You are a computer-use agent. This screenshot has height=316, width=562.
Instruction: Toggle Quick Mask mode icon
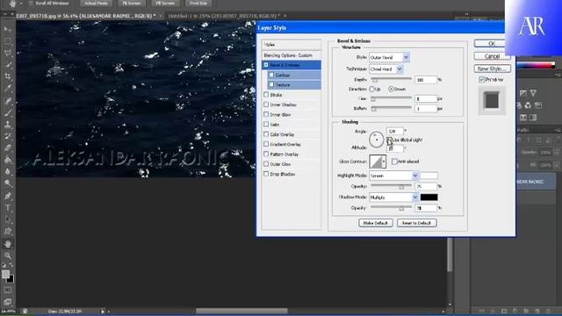click(8, 290)
